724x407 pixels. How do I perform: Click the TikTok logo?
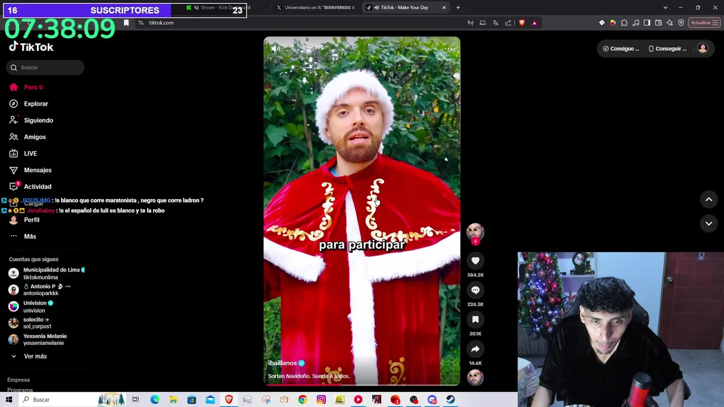coord(31,47)
